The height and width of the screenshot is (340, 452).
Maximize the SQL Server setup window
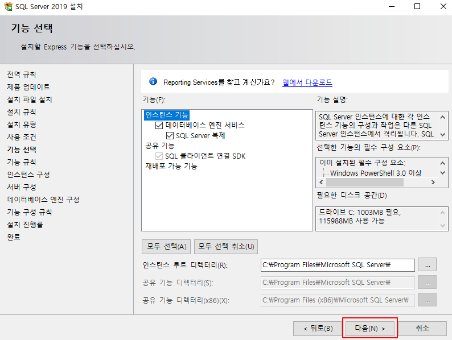417,6
